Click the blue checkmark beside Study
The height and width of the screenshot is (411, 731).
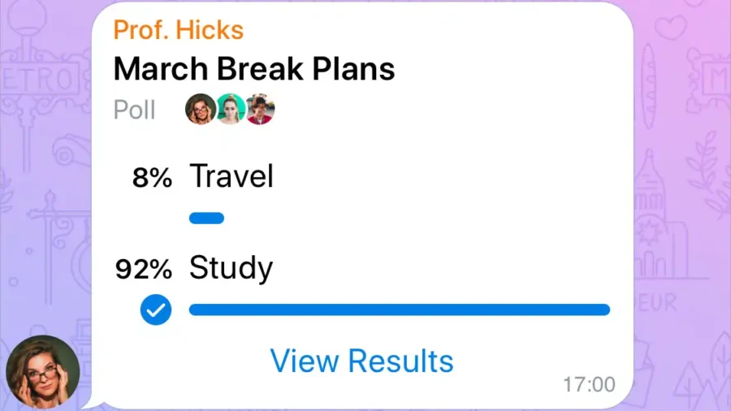156,309
